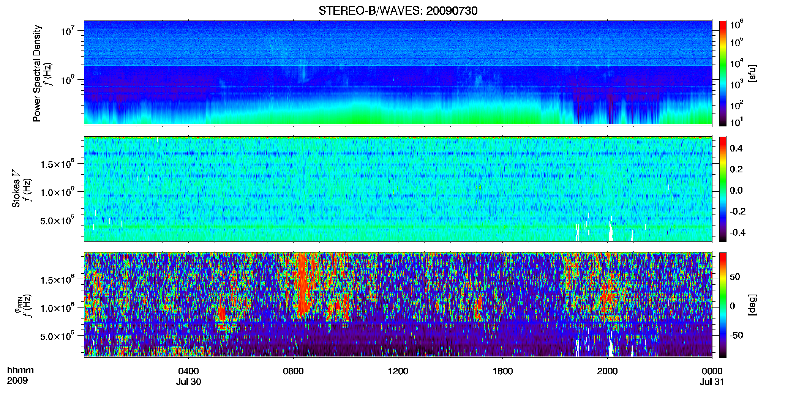Click the Power Spectral Density color bar
Screen dimensions: 796x410
723,73
